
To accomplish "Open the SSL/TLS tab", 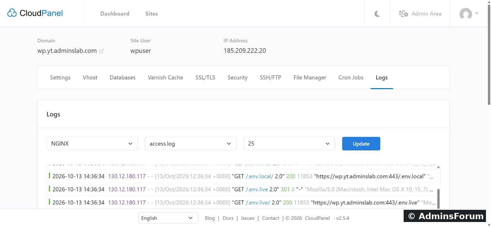I will click(x=205, y=78).
